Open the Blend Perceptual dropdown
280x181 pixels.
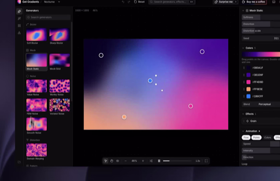261,104
